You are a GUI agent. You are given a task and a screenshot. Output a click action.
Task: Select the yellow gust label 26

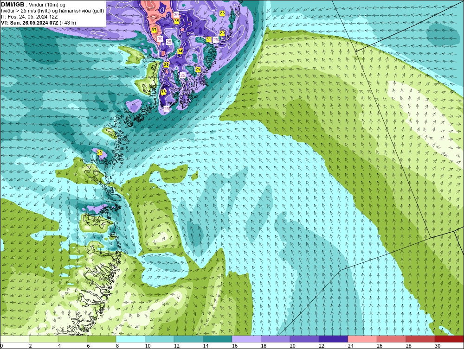click(222, 13)
